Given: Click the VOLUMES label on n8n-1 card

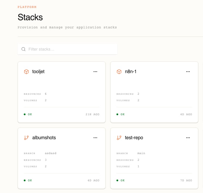Looking at the screenshot, I should [x=123, y=100].
